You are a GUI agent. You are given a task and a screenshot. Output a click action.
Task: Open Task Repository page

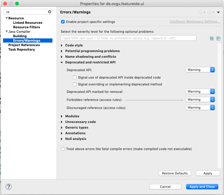pyautogui.click(x=21, y=49)
